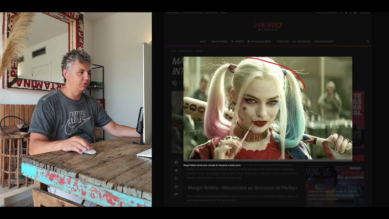Go to the Inicio menu item
Screen dimensions: 389x219
point(203,42)
